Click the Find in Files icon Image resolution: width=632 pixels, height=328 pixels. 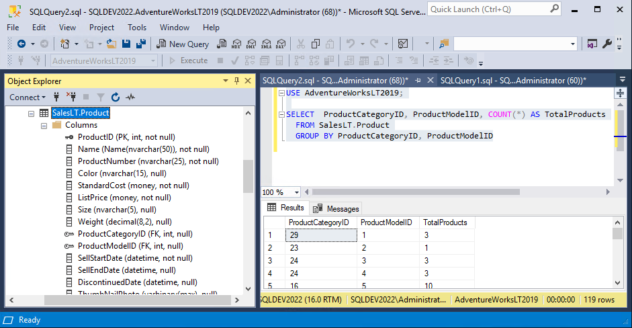[444, 44]
